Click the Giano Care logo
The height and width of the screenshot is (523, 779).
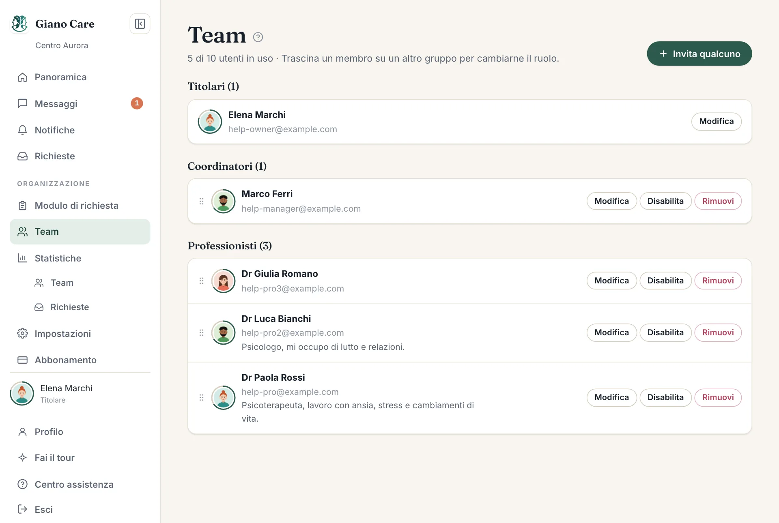pyautogui.click(x=19, y=24)
